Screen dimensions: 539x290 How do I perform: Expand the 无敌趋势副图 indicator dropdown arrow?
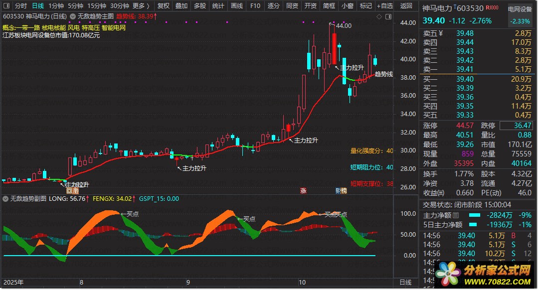[x=5, y=199]
